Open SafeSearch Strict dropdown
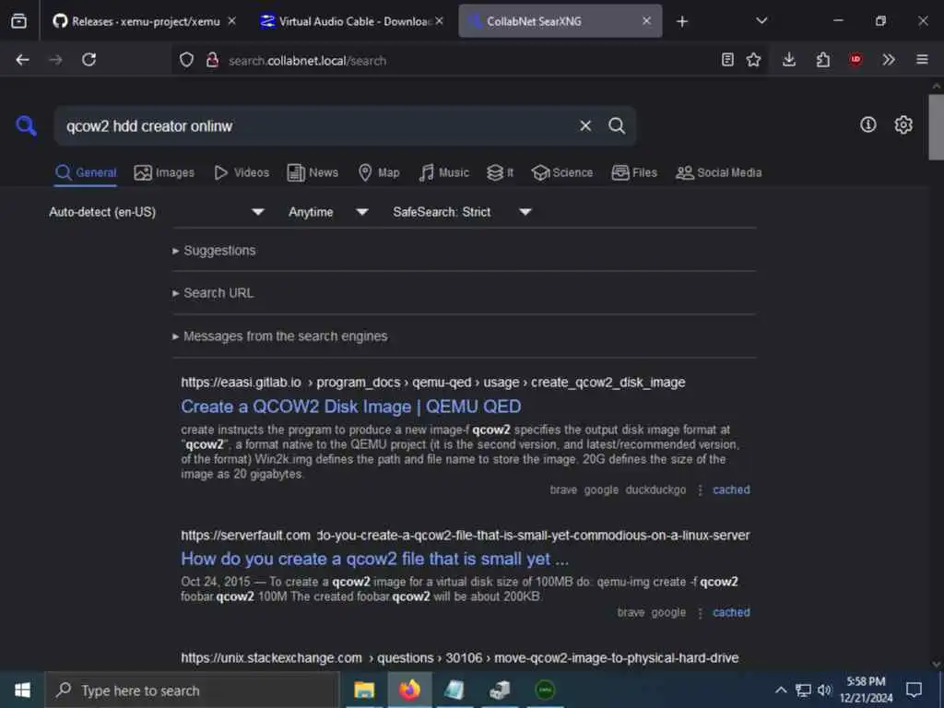 tap(462, 212)
